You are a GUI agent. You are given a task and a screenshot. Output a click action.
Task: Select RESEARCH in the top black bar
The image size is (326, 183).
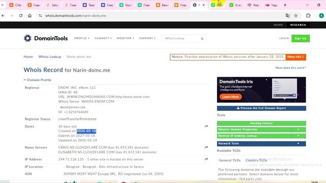pos(298,25)
